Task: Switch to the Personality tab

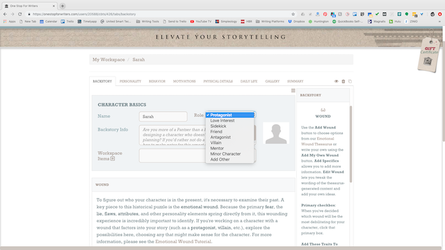Action: pos(130,81)
